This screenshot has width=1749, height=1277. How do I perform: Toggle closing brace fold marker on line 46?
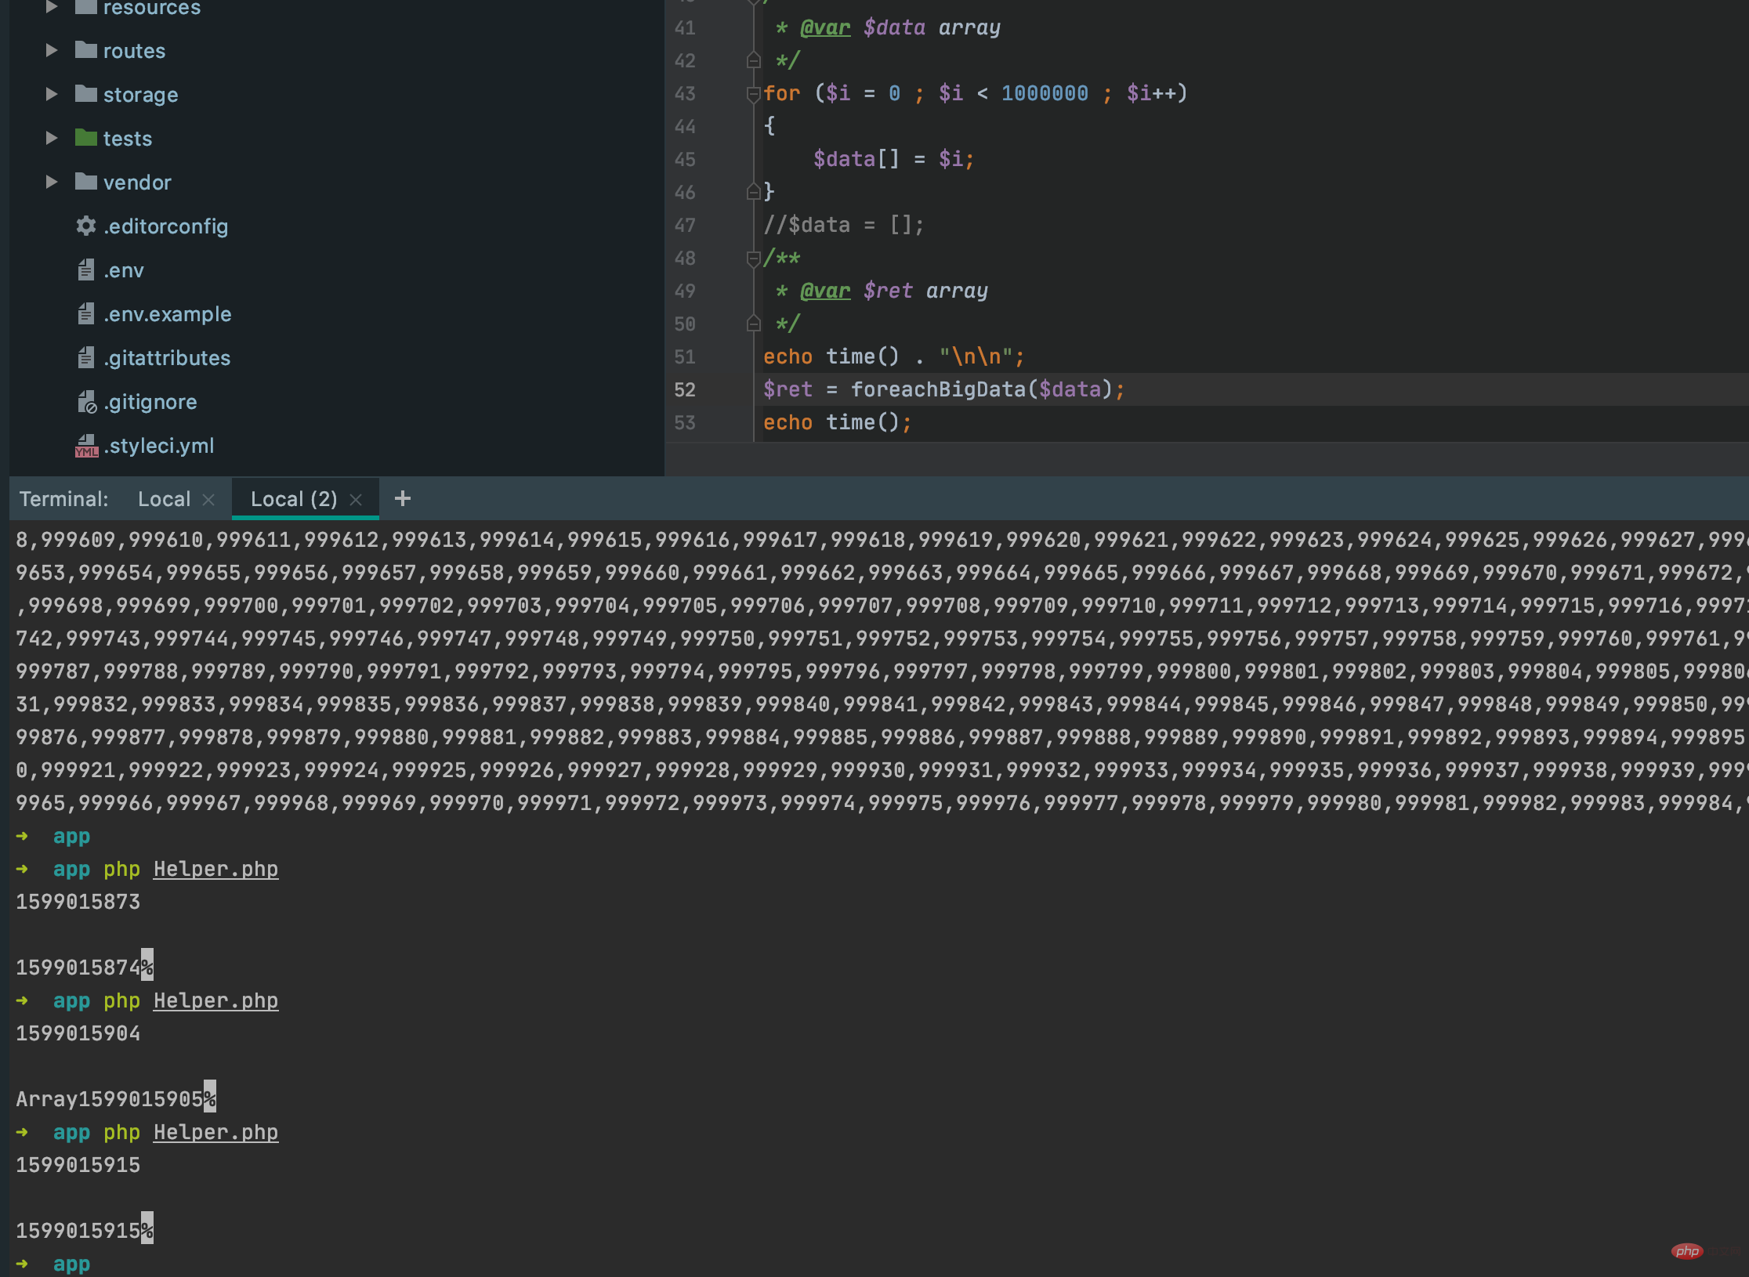pos(753,192)
